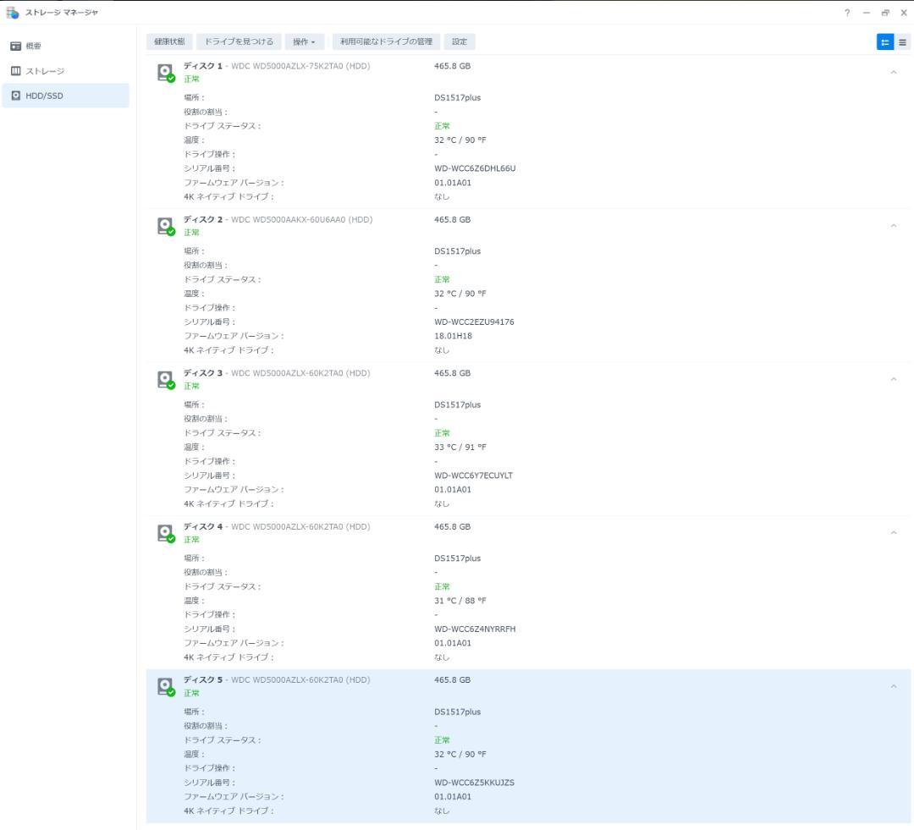Click the Disk 5 drive status icon
914x830 pixels.
coord(166,686)
